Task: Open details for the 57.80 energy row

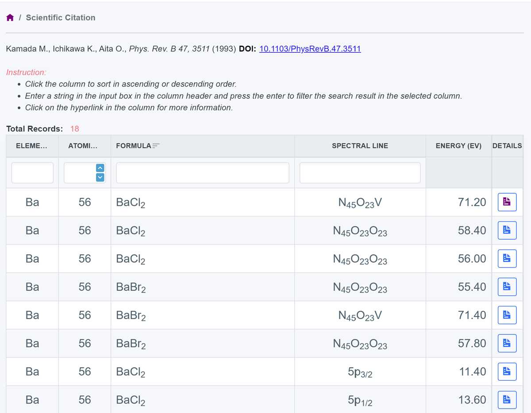Action: (x=507, y=343)
